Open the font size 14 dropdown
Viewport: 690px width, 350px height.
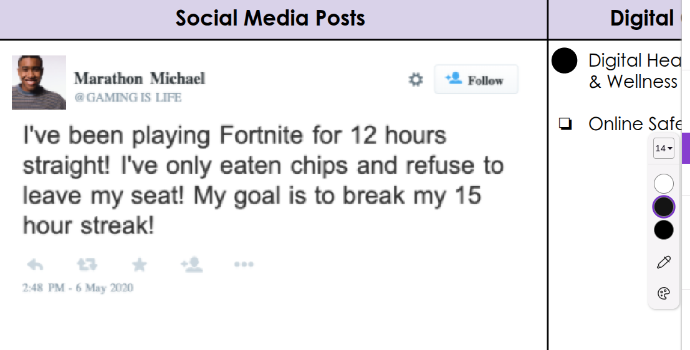[x=664, y=148]
